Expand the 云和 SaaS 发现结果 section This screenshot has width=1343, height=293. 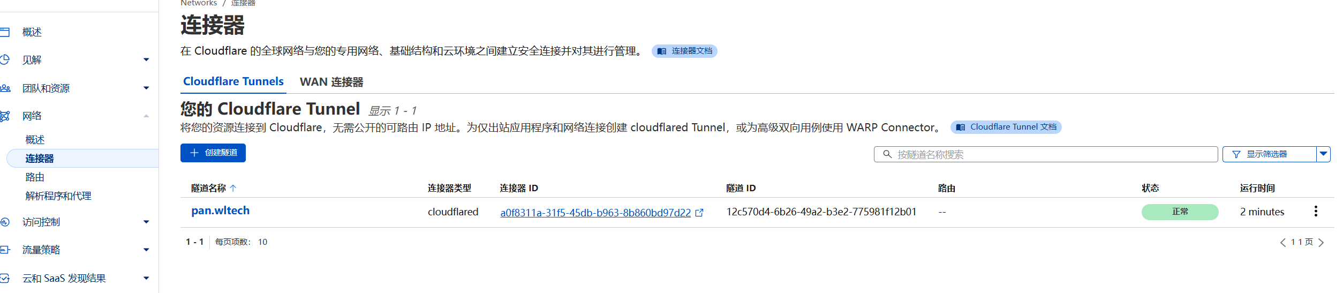(x=146, y=278)
